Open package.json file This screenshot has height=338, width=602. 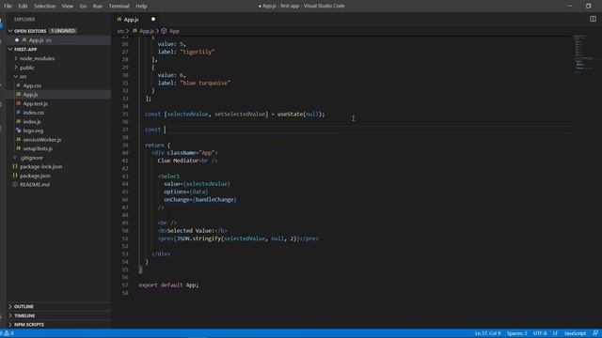(x=35, y=176)
